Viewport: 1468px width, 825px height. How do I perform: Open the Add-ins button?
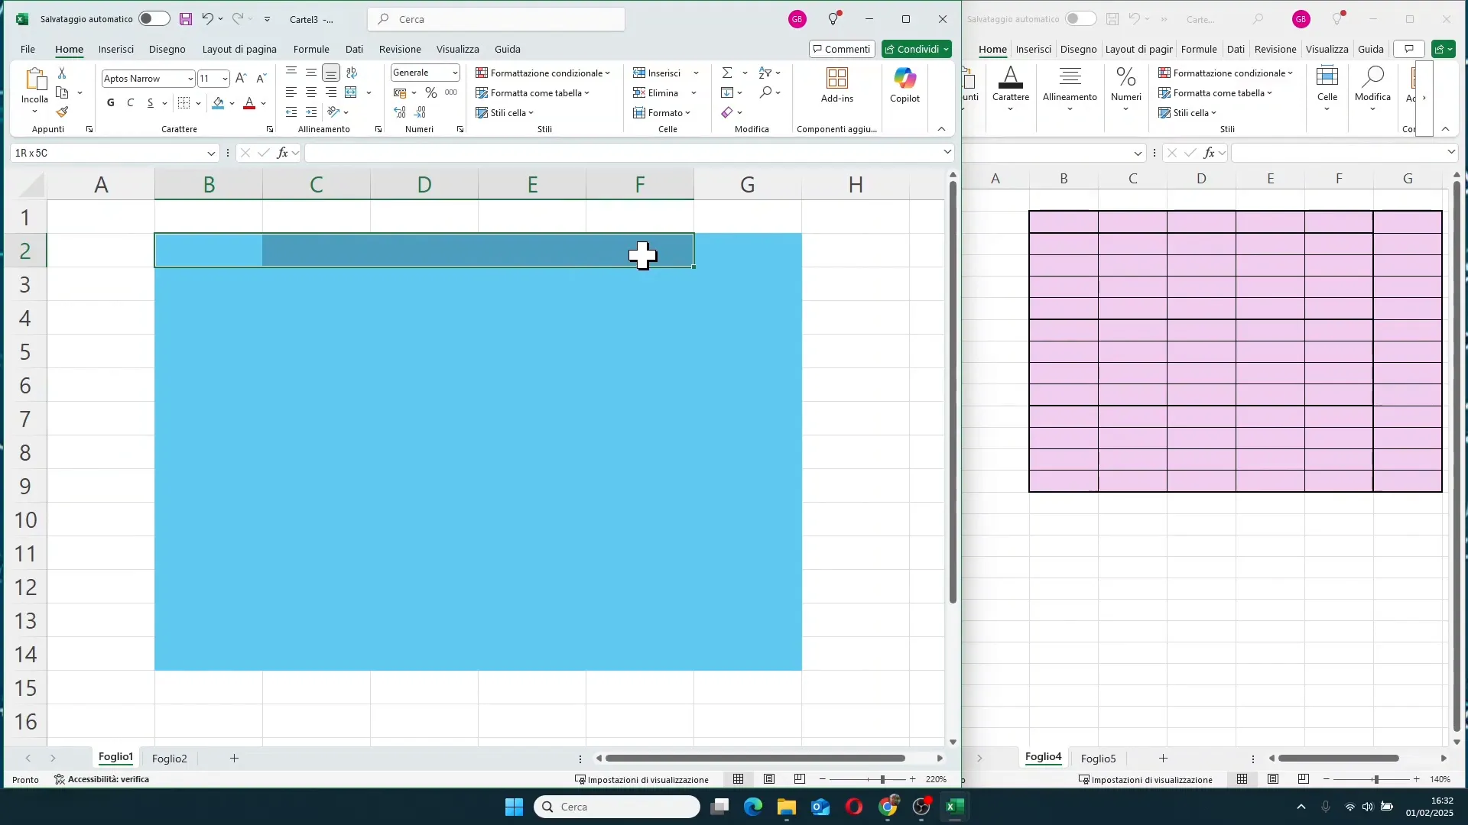(x=837, y=85)
